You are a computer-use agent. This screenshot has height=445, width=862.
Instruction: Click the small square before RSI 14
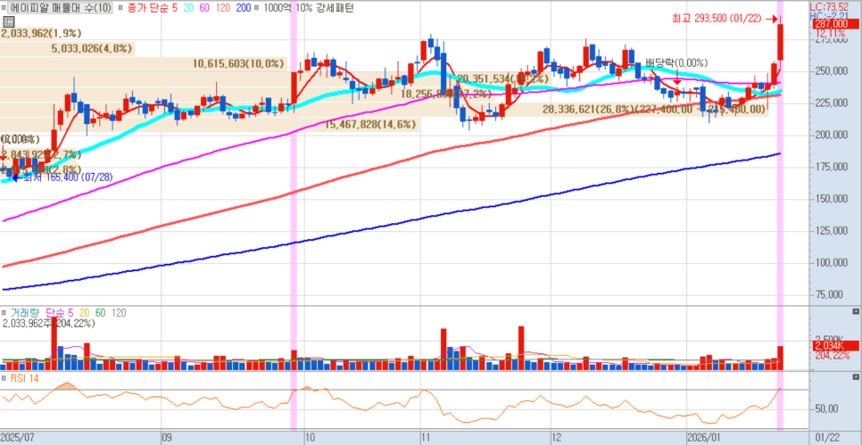pyautogui.click(x=4, y=378)
